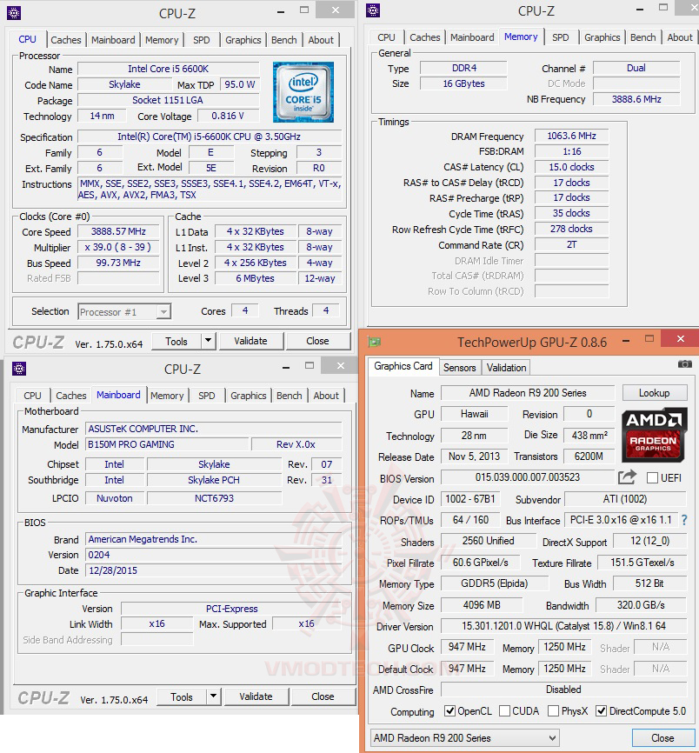Viewport: 699px width, 753px height.
Task: Click the Bandwidth value 320.0 GB/s
Action: pos(641,605)
